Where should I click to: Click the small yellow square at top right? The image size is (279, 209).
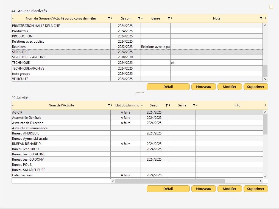[x=271, y=7]
